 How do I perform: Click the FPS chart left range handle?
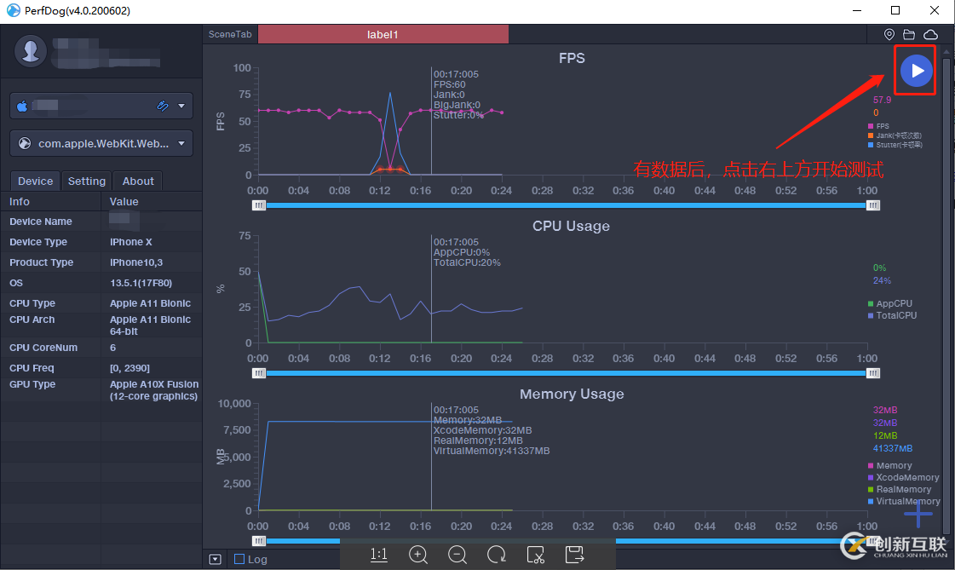pos(259,205)
